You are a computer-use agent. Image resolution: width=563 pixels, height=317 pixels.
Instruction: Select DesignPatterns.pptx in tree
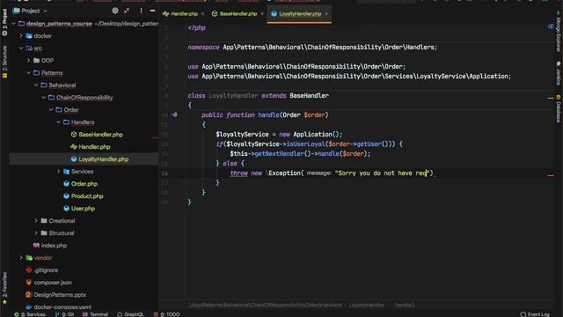(x=60, y=295)
